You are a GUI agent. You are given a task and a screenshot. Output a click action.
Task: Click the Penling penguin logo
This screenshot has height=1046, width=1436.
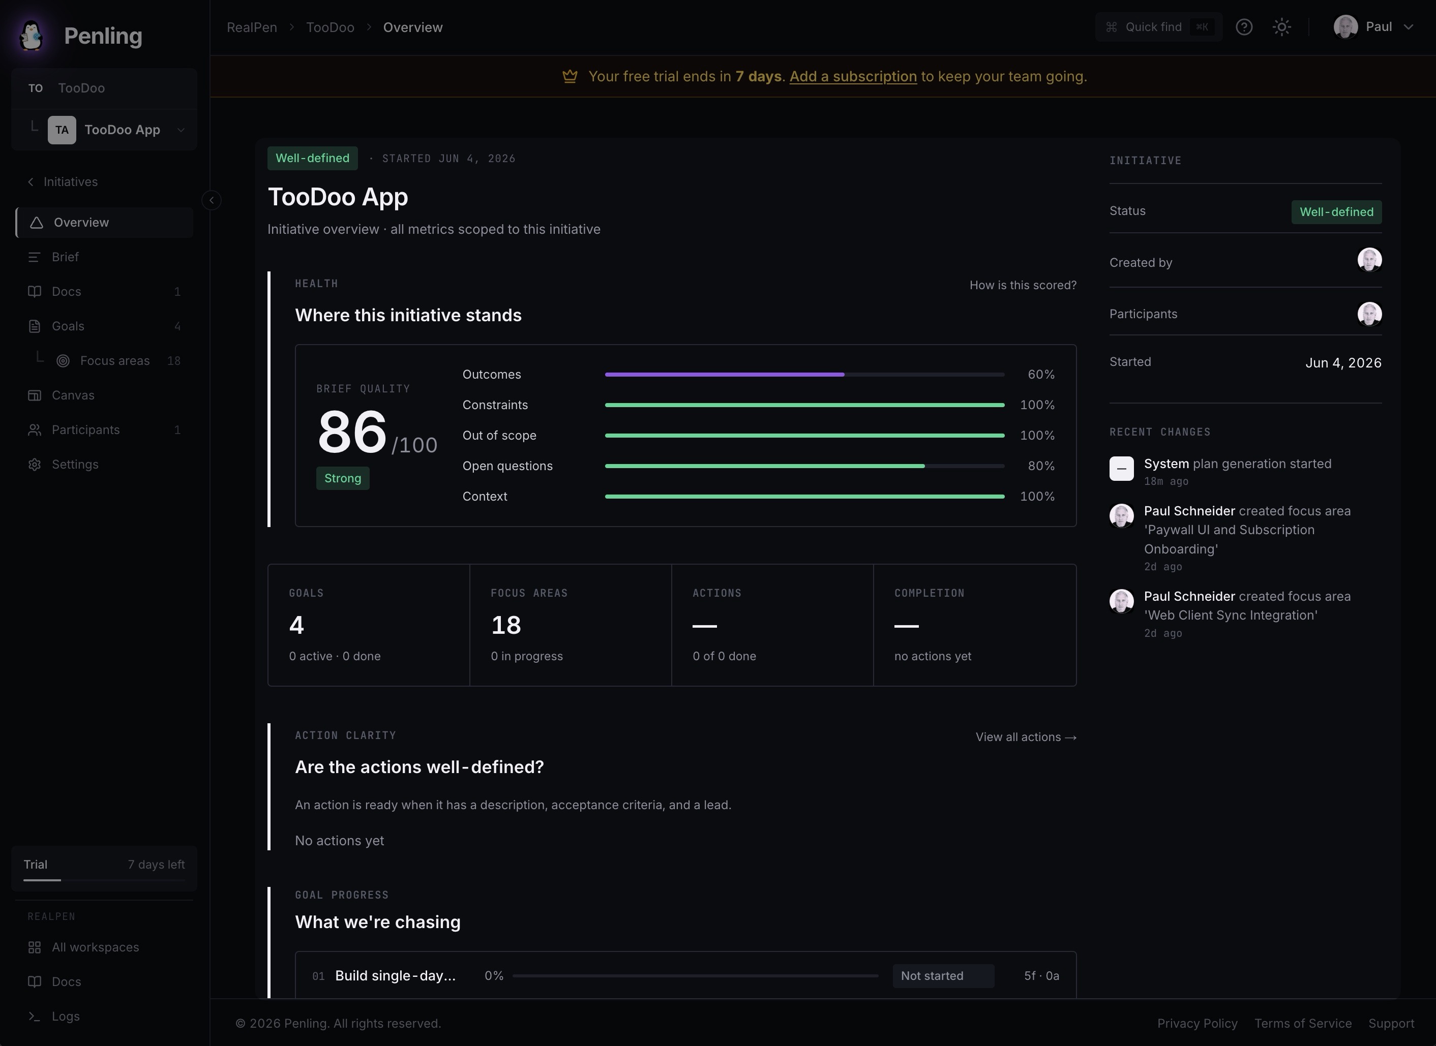pos(31,36)
